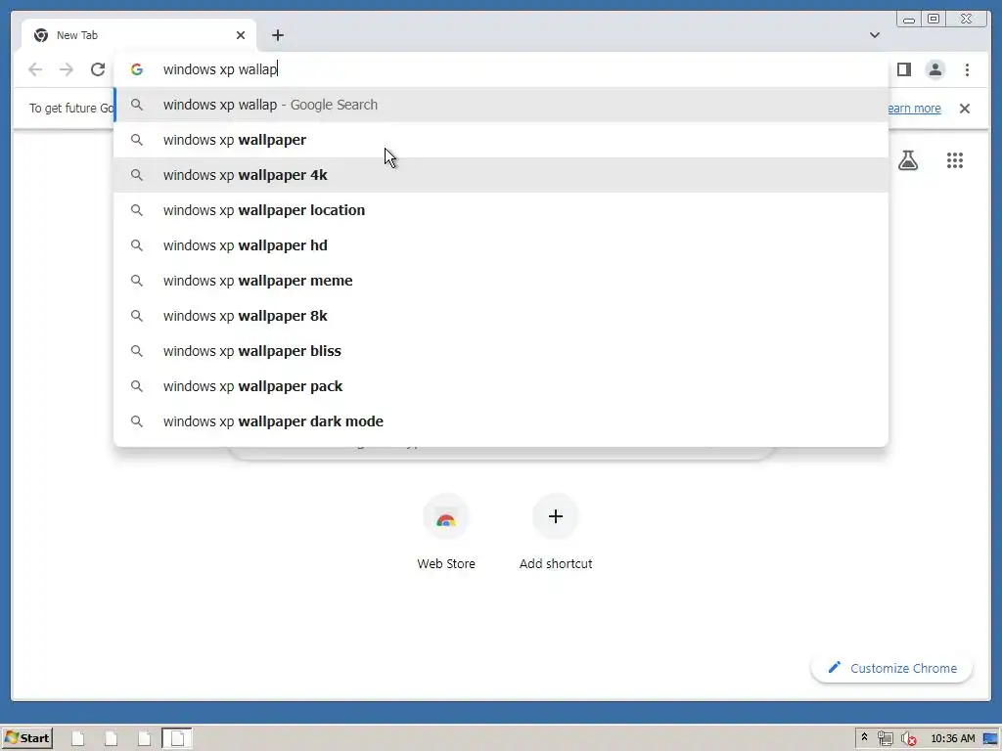The image size is (1002, 751).
Task: Select the New Tab tab
Action: [x=139, y=35]
